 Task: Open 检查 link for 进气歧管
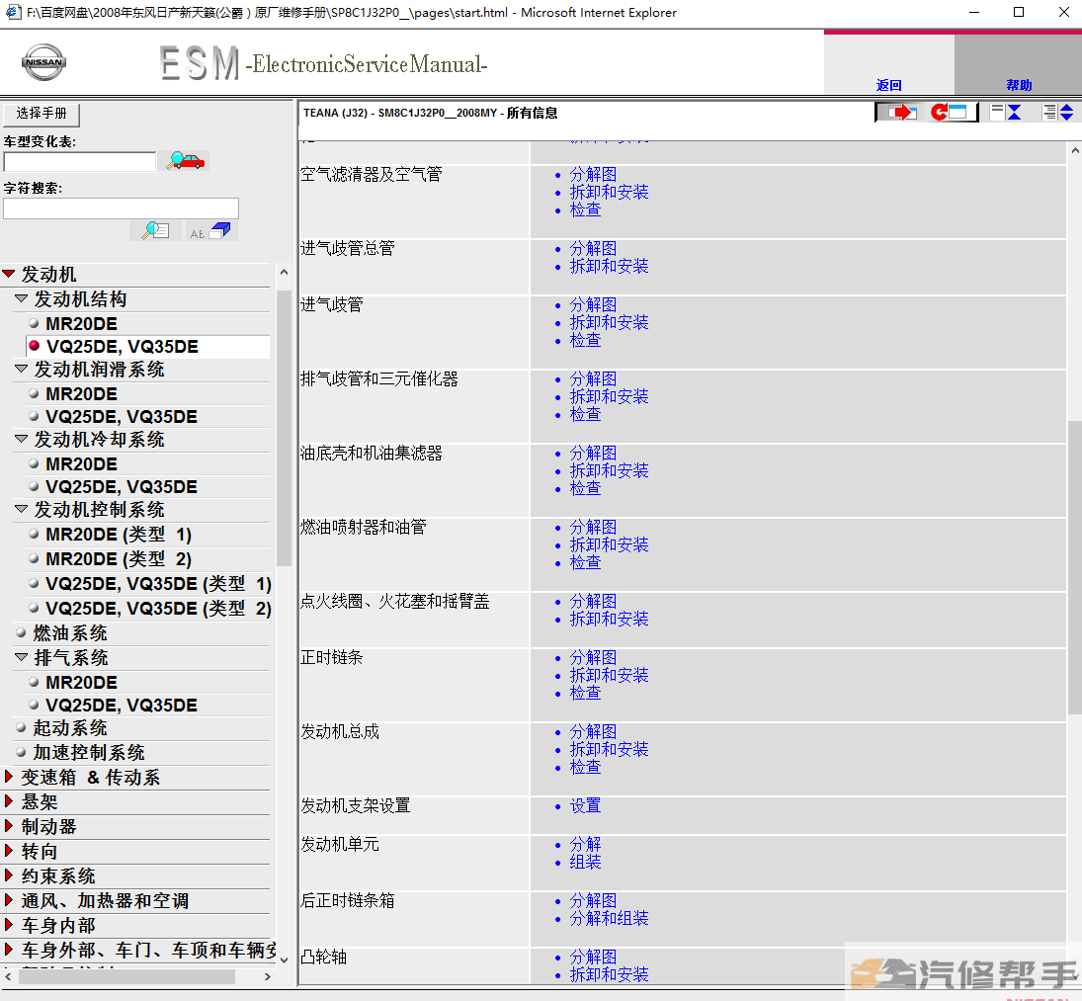[585, 340]
